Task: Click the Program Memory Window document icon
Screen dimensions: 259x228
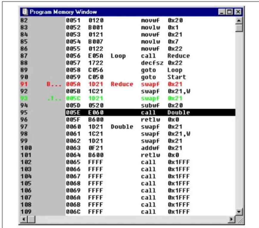Action: click(x=25, y=12)
